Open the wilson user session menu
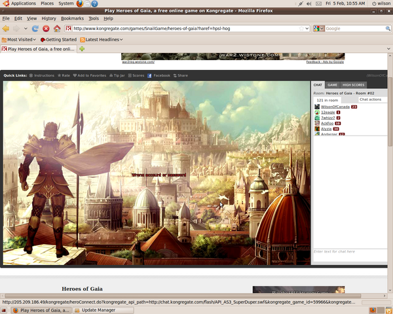393x314 pixels. coord(381,3)
